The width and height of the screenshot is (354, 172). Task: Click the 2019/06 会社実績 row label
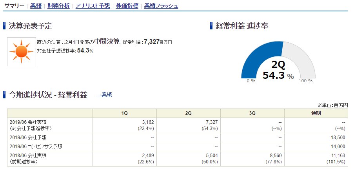click(x=28, y=122)
